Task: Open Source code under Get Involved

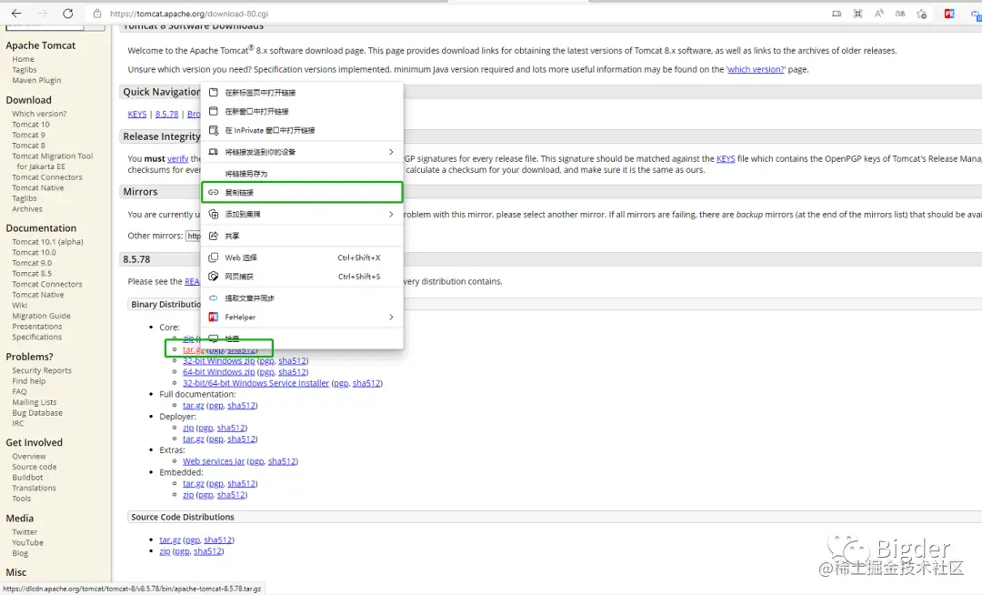Action: pos(35,467)
